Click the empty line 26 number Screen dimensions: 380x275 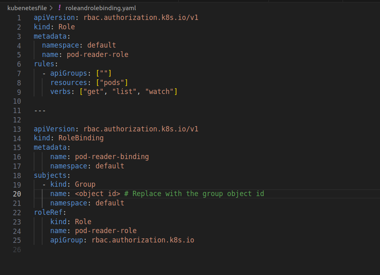[17, 249]
